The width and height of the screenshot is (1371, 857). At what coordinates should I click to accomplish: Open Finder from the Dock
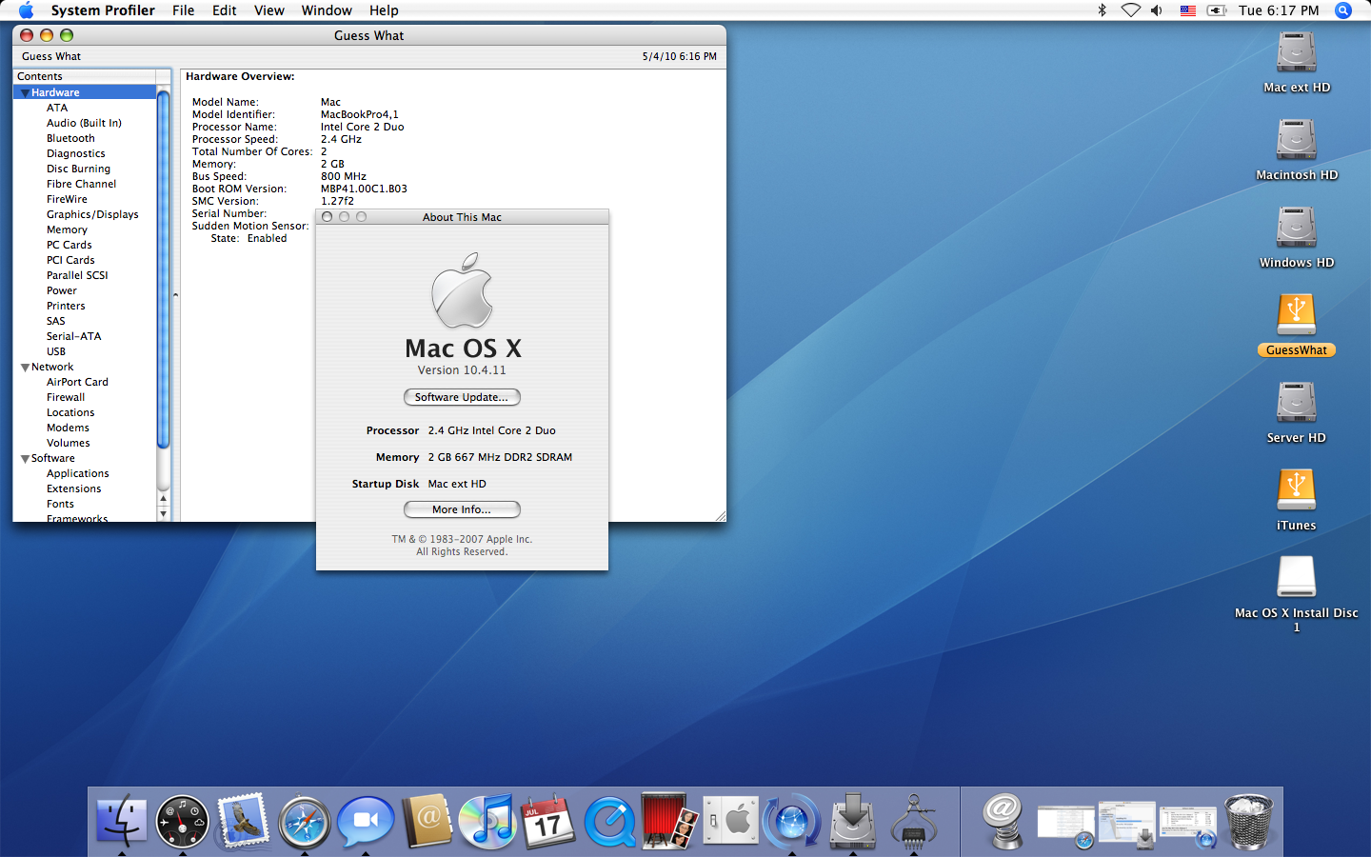click(122, 820)
